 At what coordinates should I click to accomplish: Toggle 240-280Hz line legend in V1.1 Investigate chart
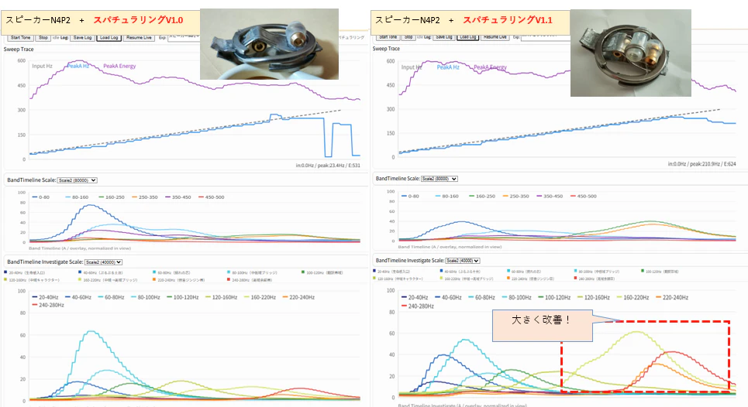[x=418, y=306]
